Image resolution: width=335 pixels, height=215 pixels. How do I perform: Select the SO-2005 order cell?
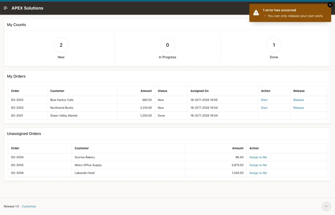40,165
